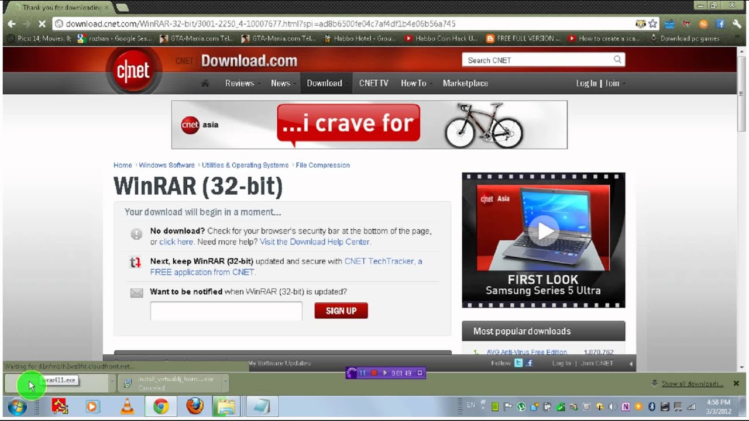Click the orange extension icon in Chrome toolbar

[703, 24]
